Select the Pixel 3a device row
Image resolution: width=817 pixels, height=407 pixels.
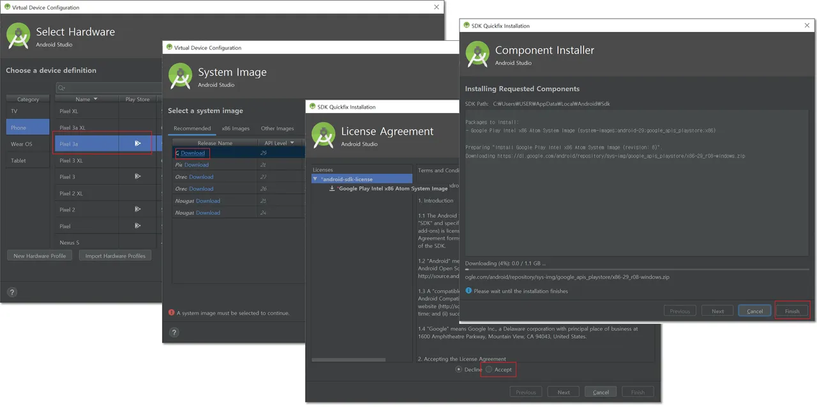(107, 144)
